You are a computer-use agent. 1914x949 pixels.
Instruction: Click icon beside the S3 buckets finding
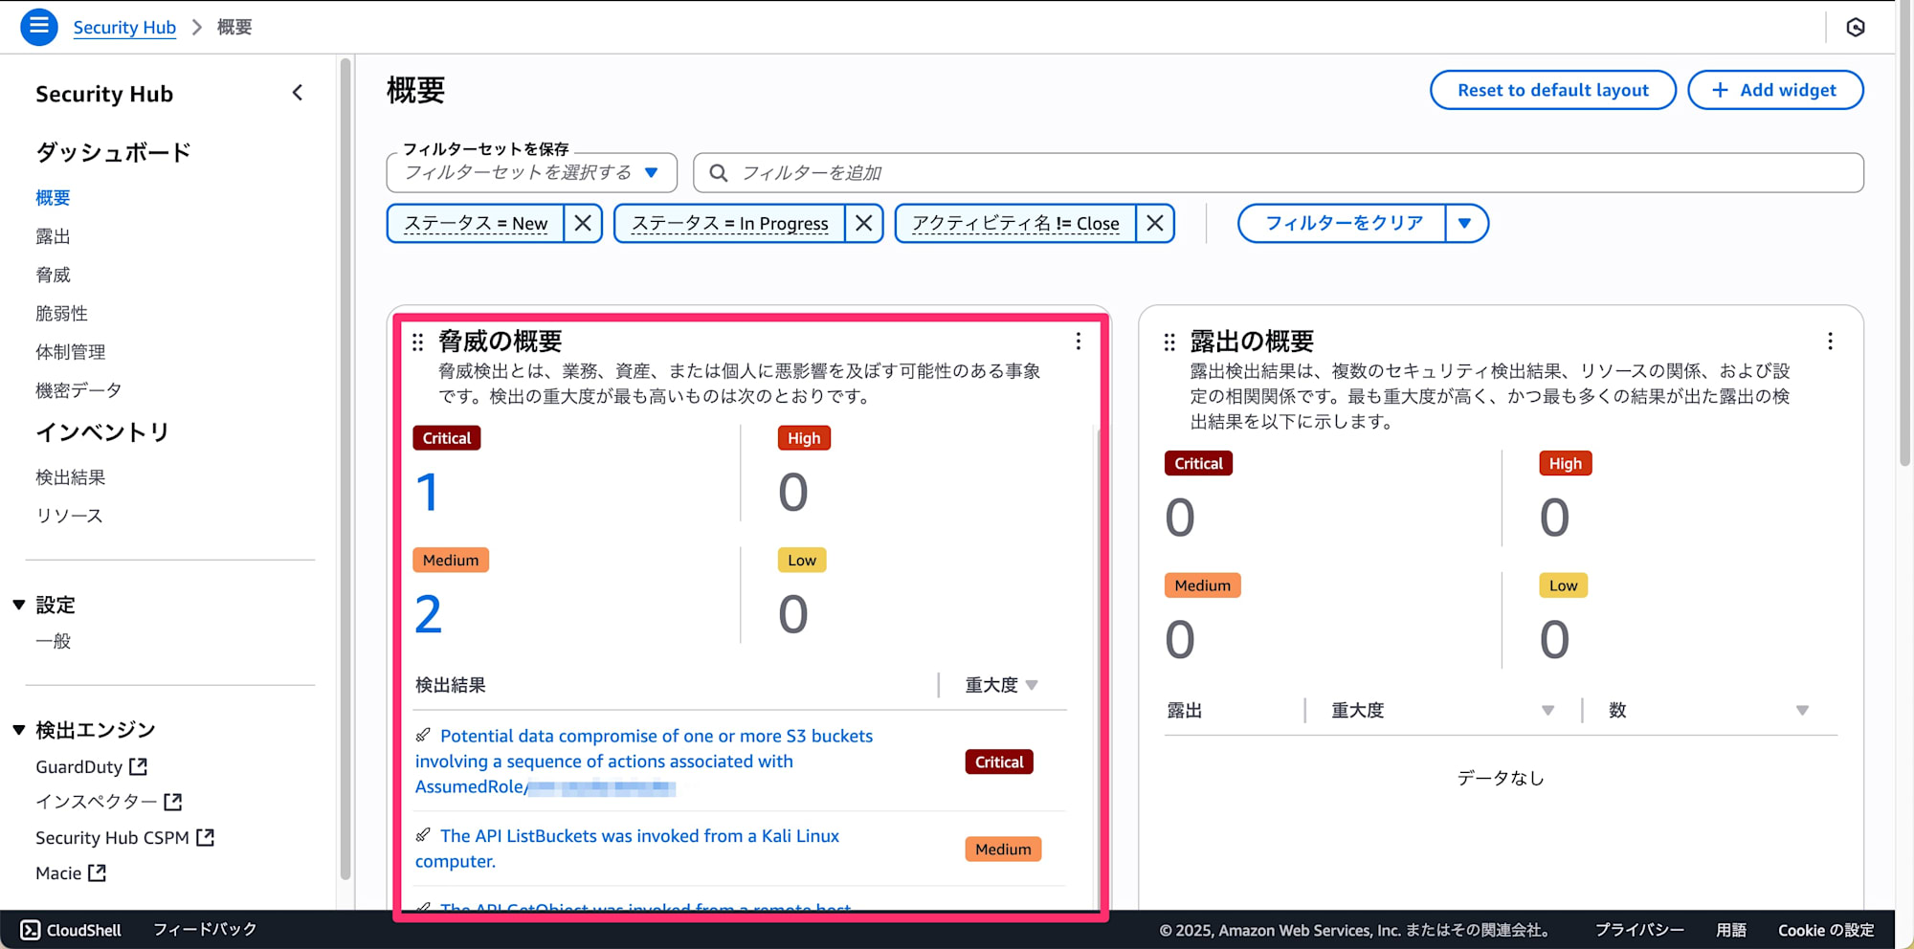click(423, 735)
